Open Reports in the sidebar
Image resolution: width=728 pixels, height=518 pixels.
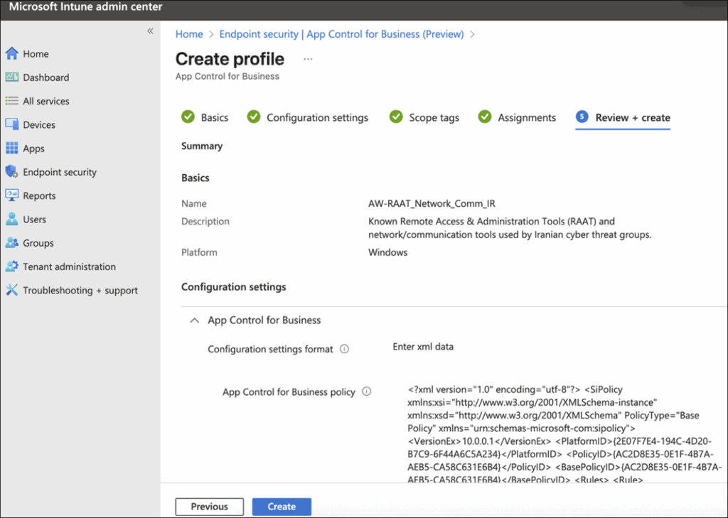40,196
